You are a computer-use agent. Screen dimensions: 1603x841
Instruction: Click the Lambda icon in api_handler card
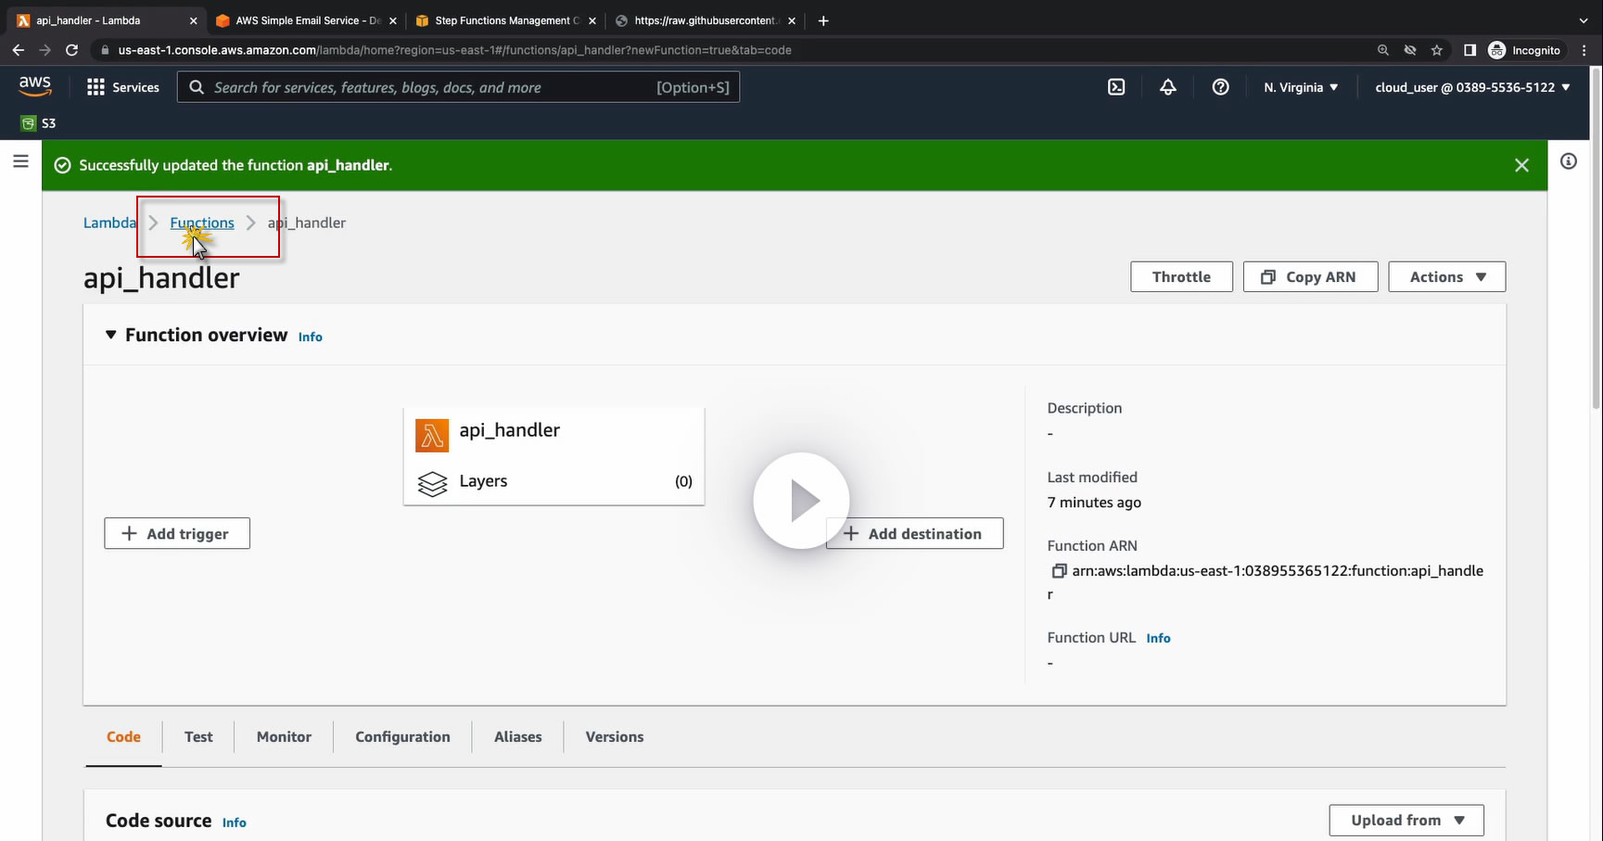tap(432, 436)
